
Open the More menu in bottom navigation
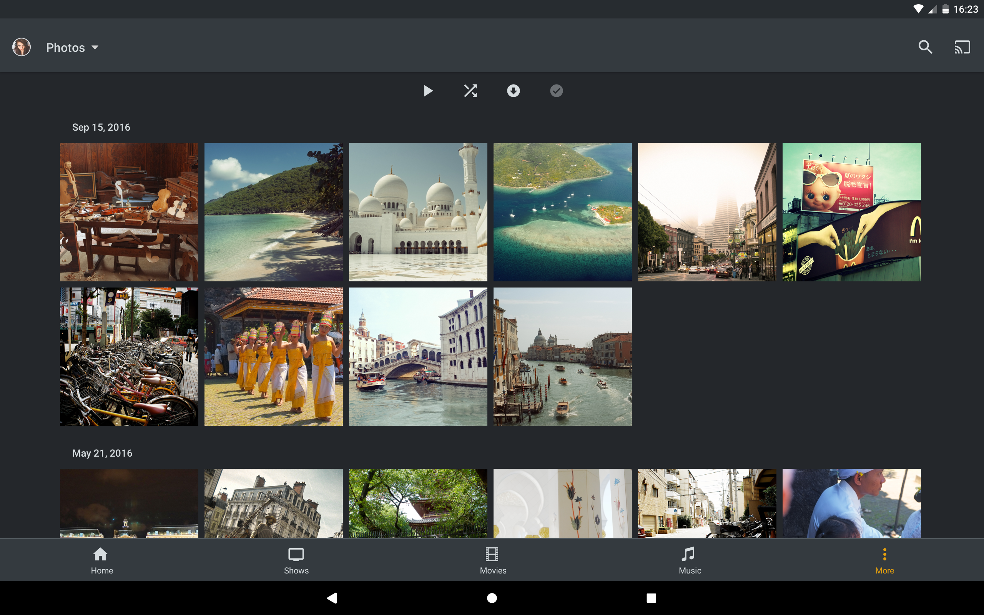click(x=884, y=560)
